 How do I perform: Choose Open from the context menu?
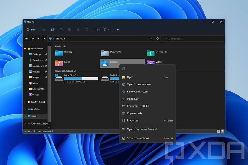click(147, 77)
